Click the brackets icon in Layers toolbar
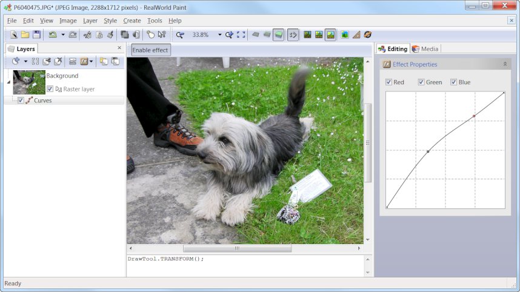 (x=35, y=61)
